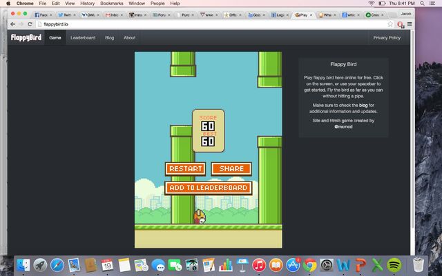The height and width of the screenshot is (276, 442).
Task: Open Keynote podium icon in dock
Action: pos(242,265)
